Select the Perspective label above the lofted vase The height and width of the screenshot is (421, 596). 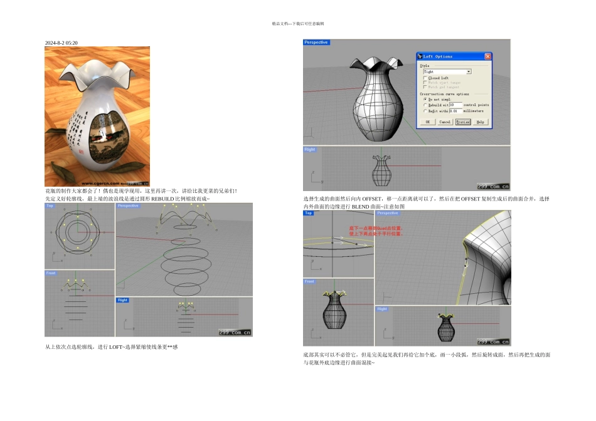pyautogui.click(x=316, y=42)
